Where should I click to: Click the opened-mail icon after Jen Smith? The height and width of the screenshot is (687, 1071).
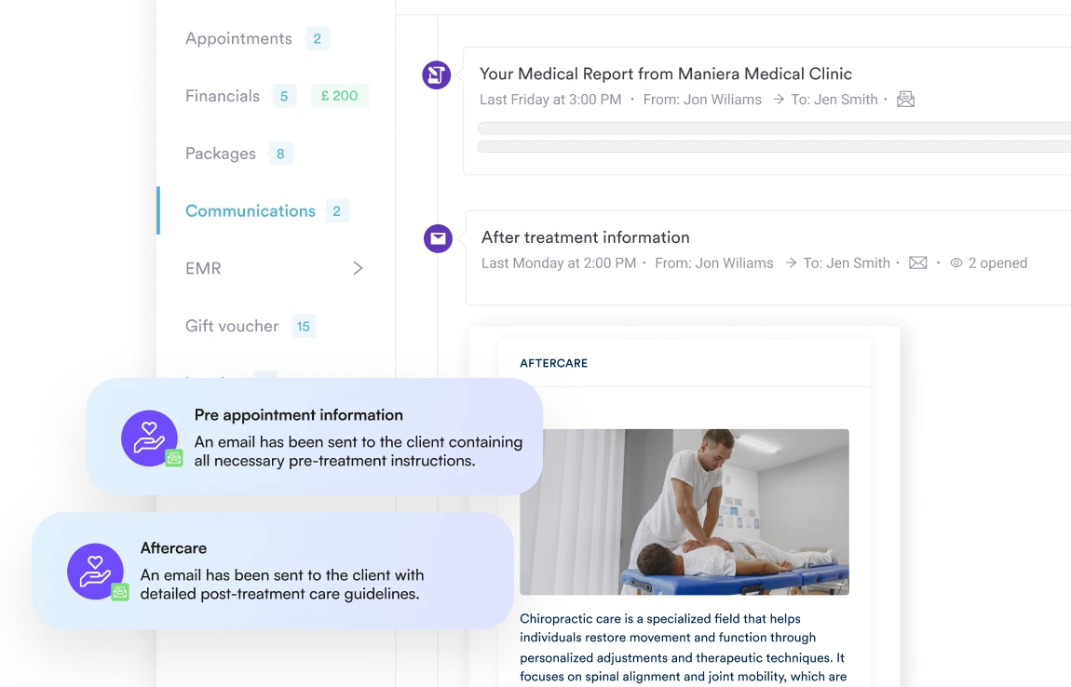906,99
